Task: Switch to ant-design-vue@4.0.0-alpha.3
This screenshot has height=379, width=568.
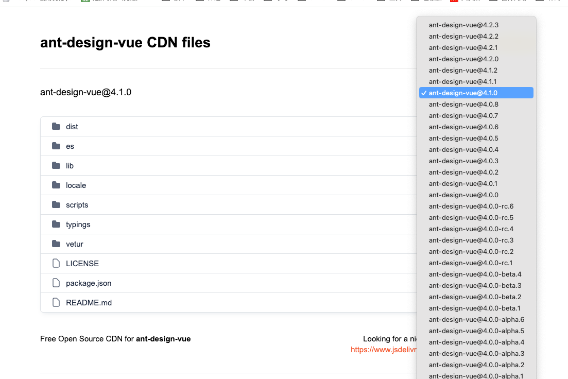Action: tap(476, 353)
